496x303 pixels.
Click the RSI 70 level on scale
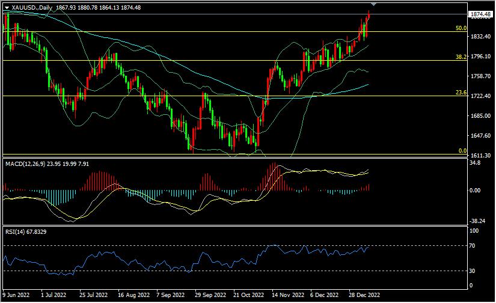pyautogui.click(x=474, y=246)
